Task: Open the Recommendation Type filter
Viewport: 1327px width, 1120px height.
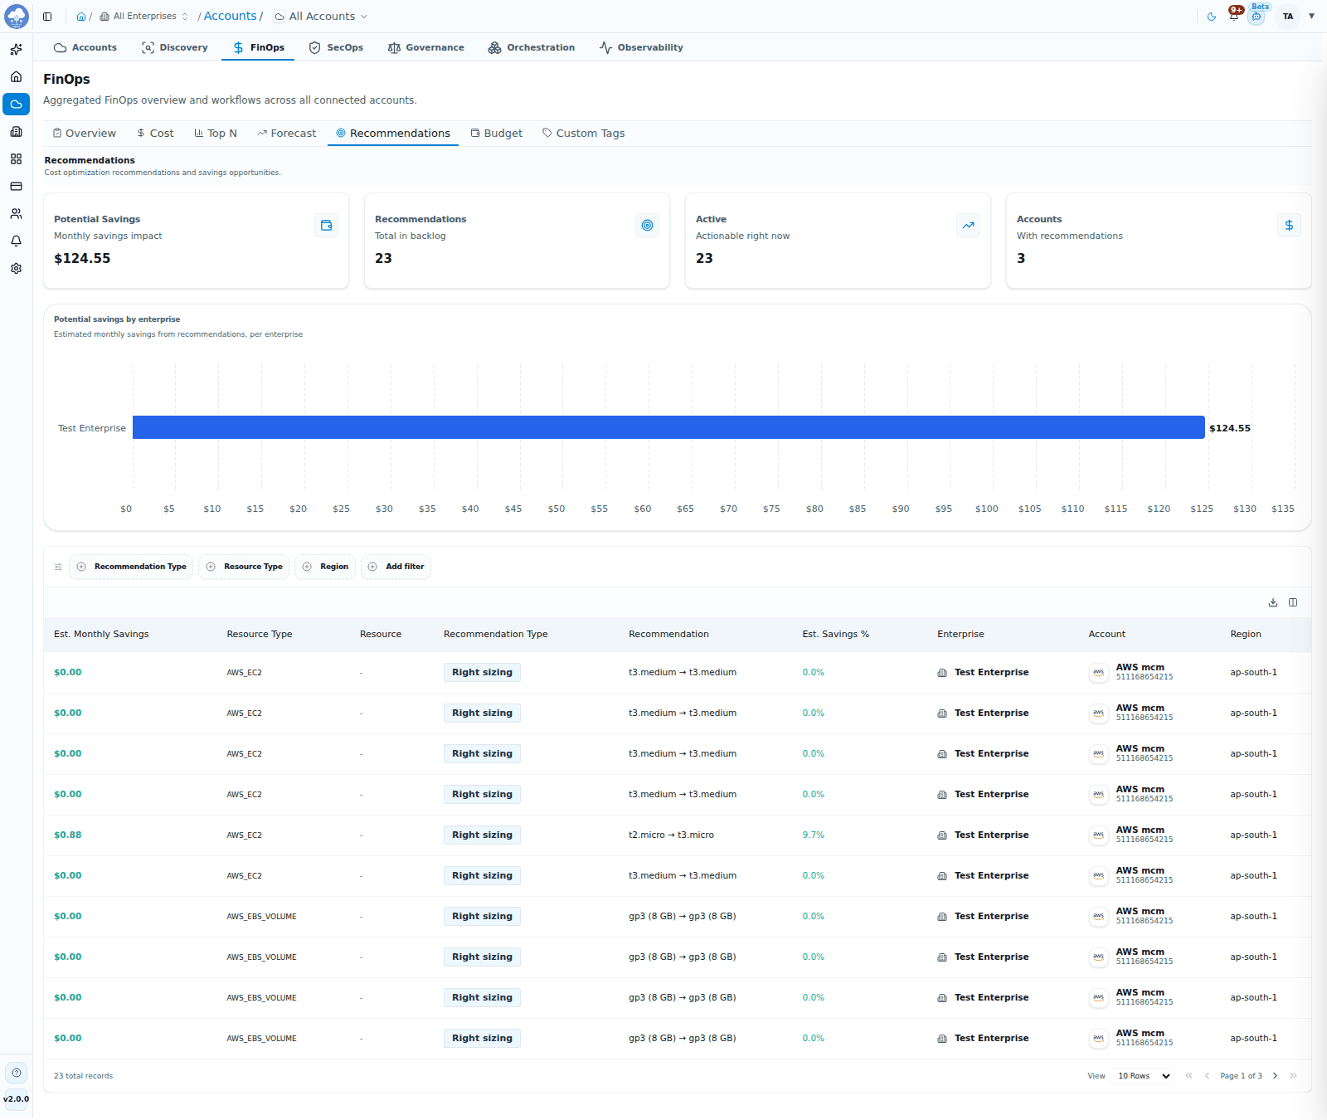Action: [x=131, y=567]
